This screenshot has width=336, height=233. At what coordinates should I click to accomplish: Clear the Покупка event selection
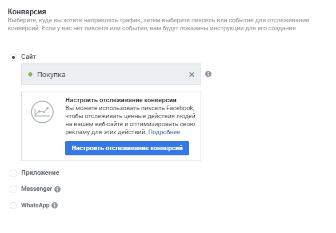click(x=191, y=74)
